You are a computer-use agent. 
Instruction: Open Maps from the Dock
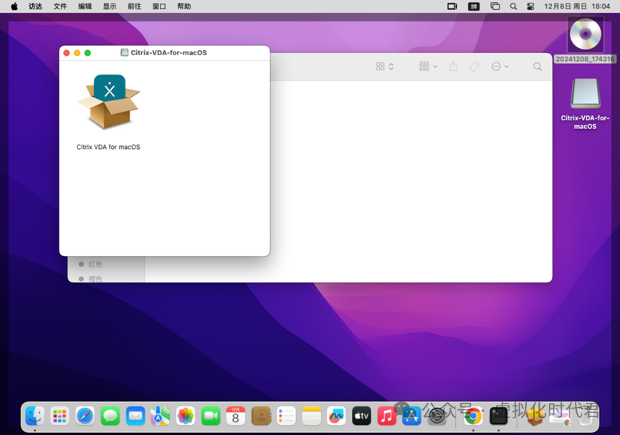tap(161, 416)
